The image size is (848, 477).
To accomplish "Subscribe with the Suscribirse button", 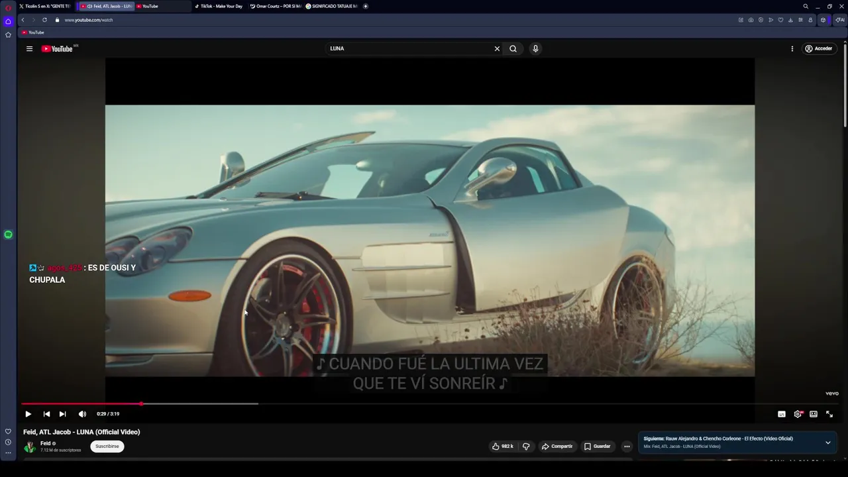I will click(107, 447).
